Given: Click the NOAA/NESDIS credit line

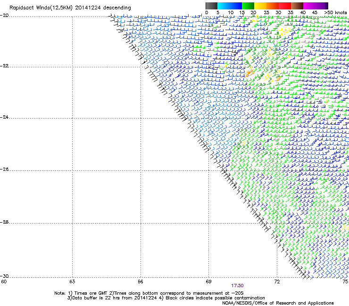Looking at the screenshot, I should (278, 303).
